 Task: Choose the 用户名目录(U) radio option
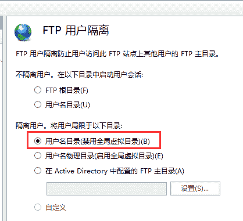click(x=38, y=104)
